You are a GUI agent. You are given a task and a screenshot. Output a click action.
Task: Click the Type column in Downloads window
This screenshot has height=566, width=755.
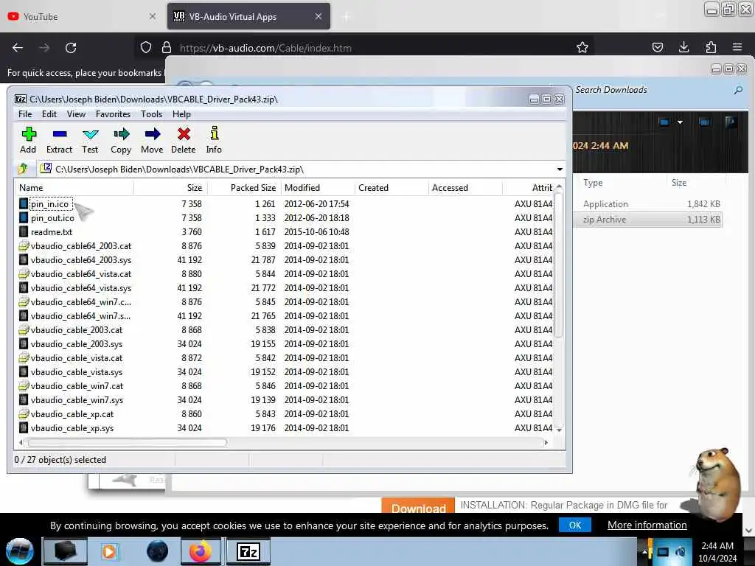[x=593, y=183]
